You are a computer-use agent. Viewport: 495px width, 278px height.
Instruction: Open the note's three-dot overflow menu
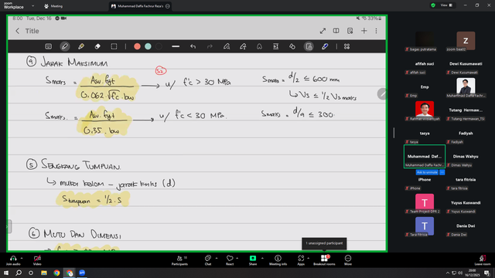point(376,31)
